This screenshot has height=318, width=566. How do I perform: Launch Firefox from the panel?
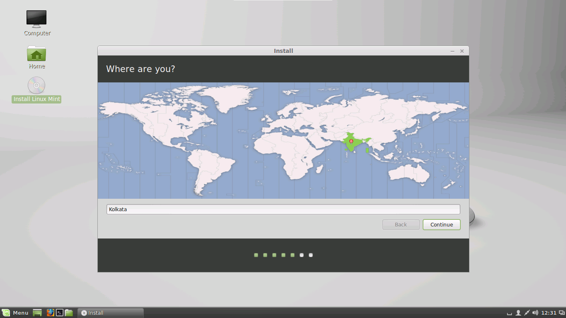point(50,313)
